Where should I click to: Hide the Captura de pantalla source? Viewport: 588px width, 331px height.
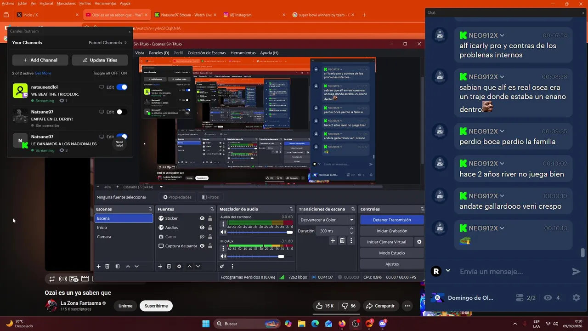tap(202, 246)
